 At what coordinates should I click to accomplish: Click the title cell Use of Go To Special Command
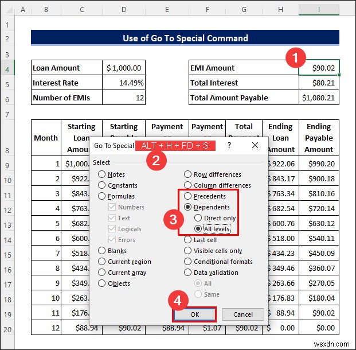tap(185, 38)
